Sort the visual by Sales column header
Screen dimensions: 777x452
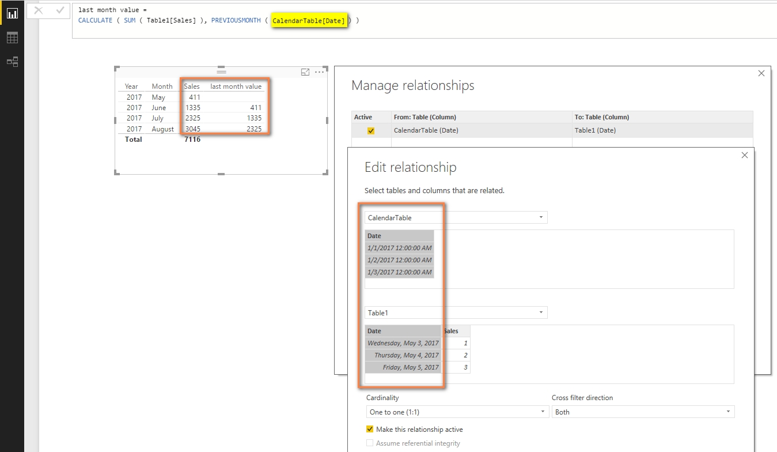tap(192, 86)
